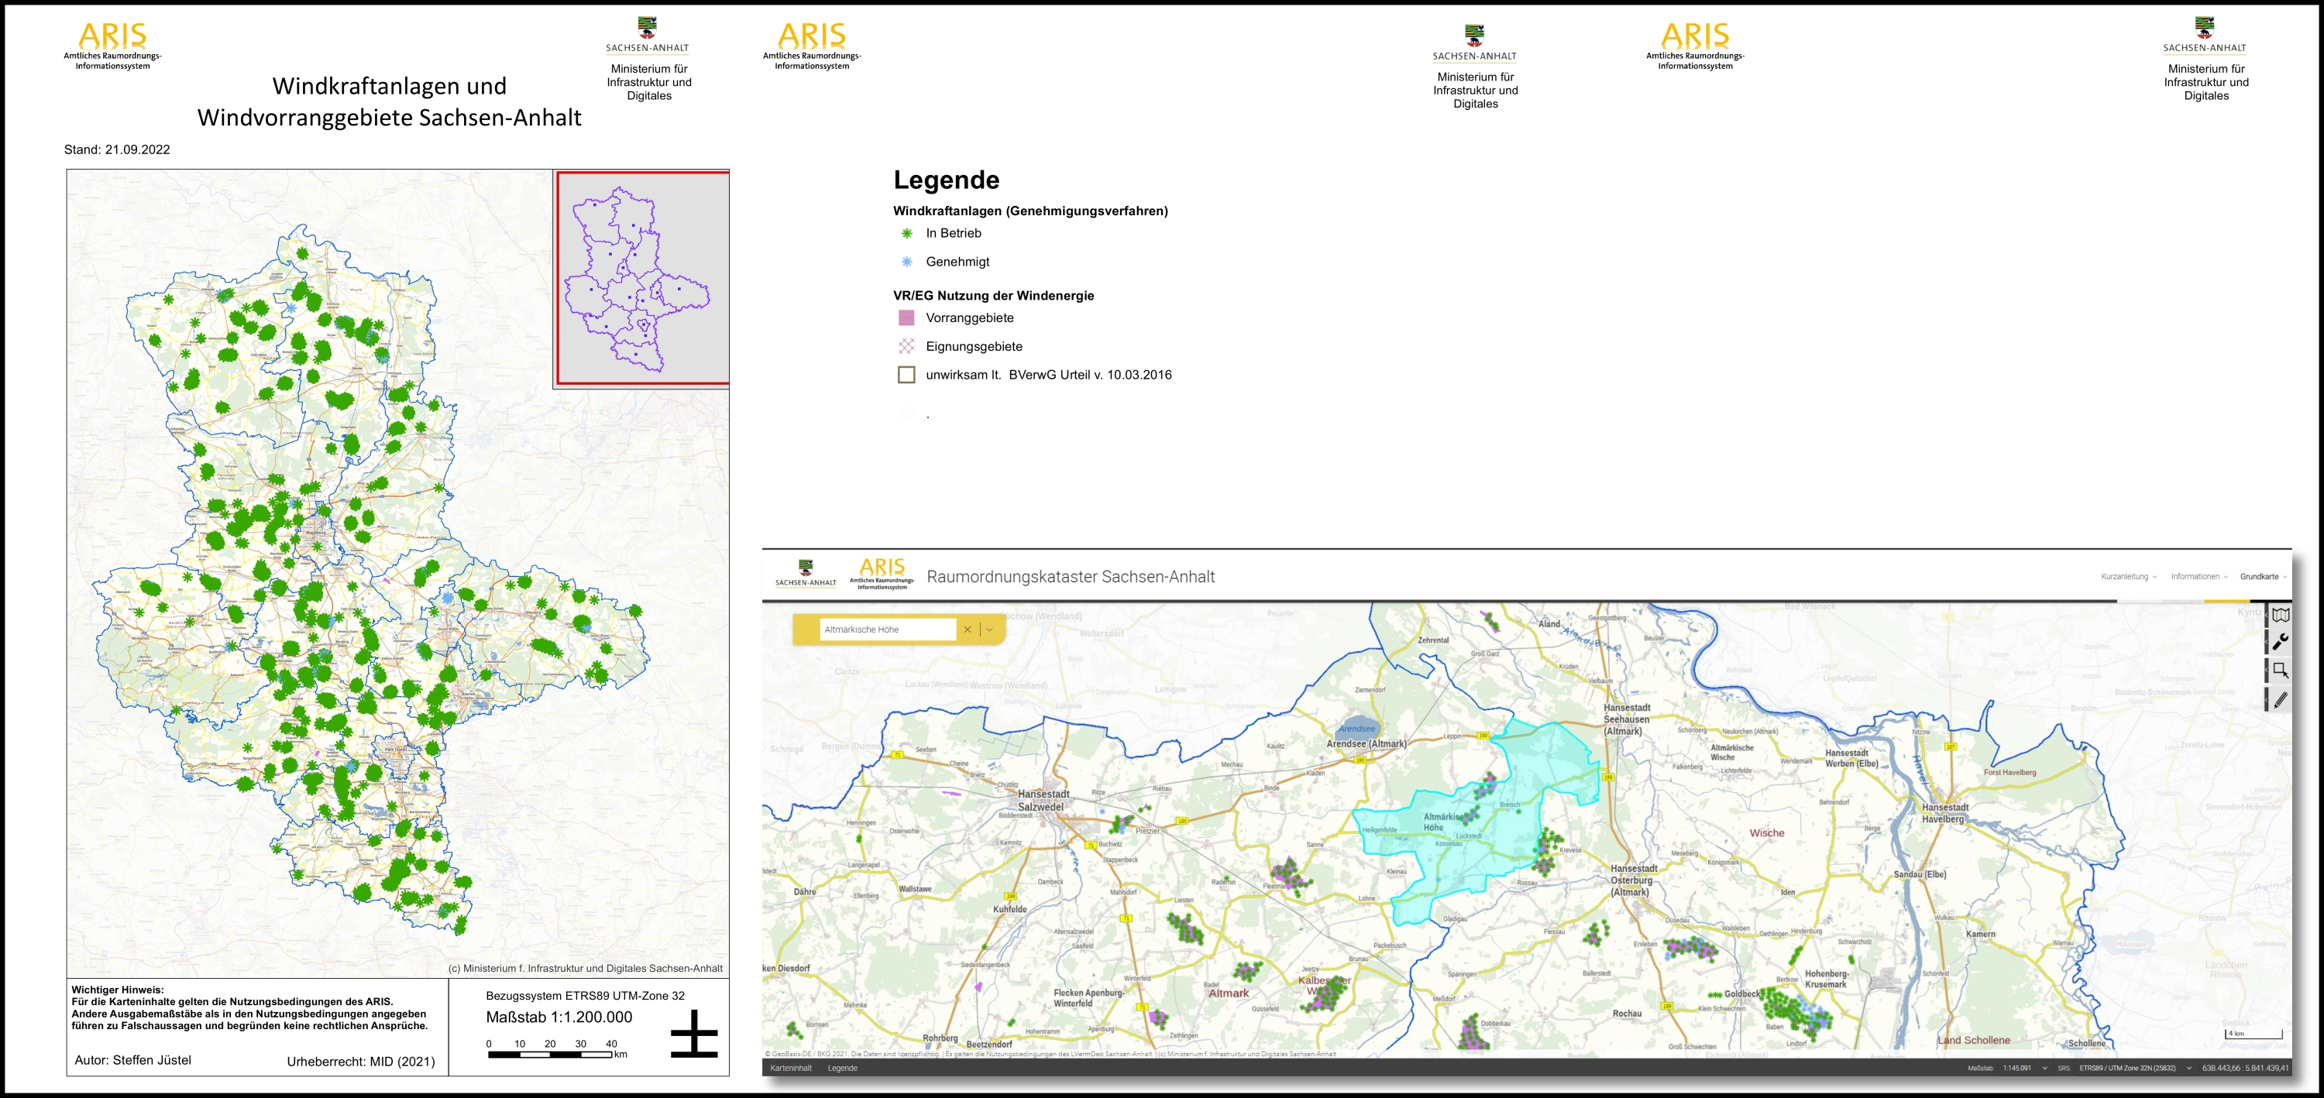Click the ARIS logo above the legend
The width and height of the screenshot is (2324, 1098).
[812, 45]
